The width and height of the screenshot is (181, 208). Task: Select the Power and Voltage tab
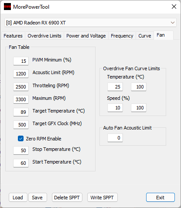[86, 36]
